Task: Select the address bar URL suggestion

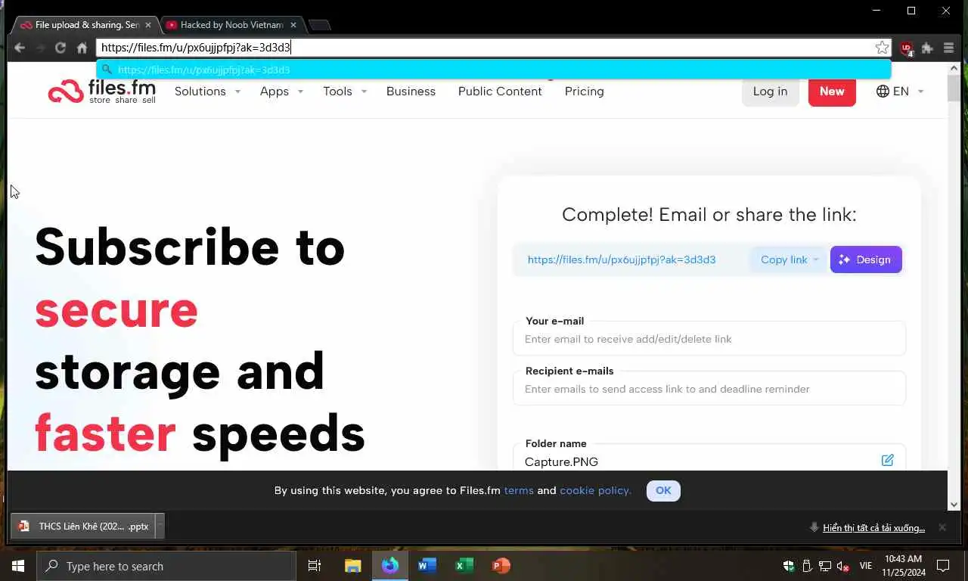Action: [x=493, y=70]
